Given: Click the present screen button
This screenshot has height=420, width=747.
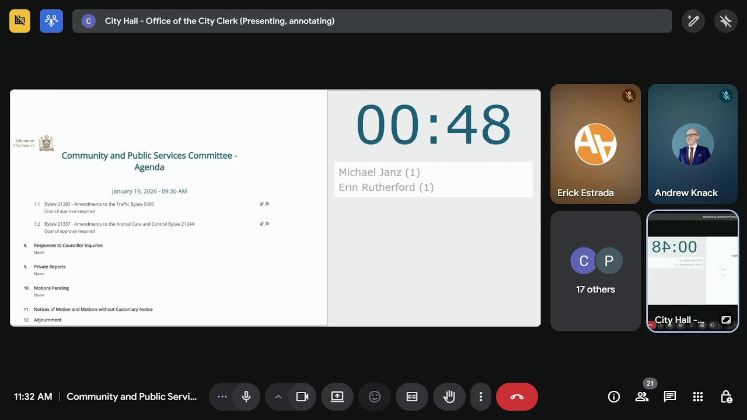Looking at the screenshot, I should tap(337, 397).
